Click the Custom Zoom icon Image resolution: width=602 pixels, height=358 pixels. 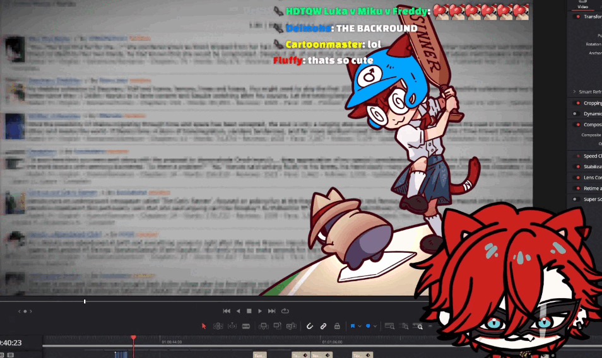pos(418,326)
